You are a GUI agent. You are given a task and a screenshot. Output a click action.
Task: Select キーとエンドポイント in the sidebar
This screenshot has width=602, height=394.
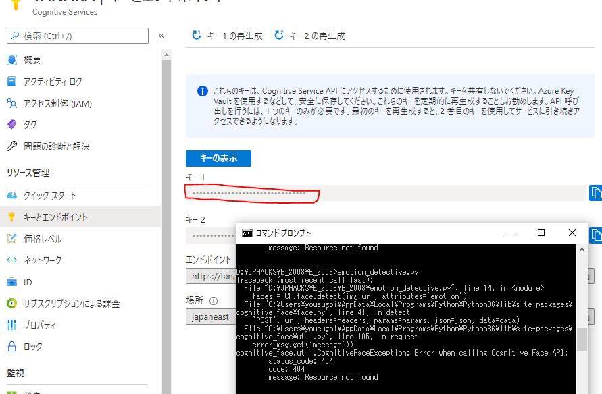coord(80,217)
